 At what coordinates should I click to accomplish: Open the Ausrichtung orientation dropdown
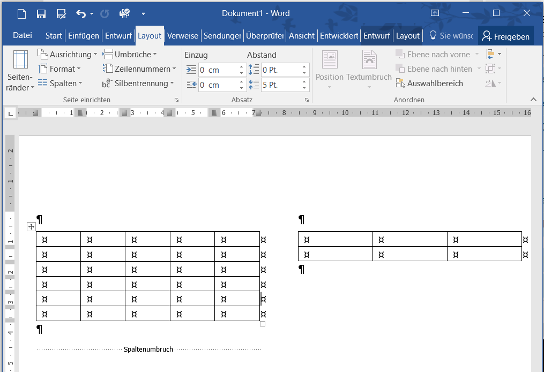[x=68, y=55]
